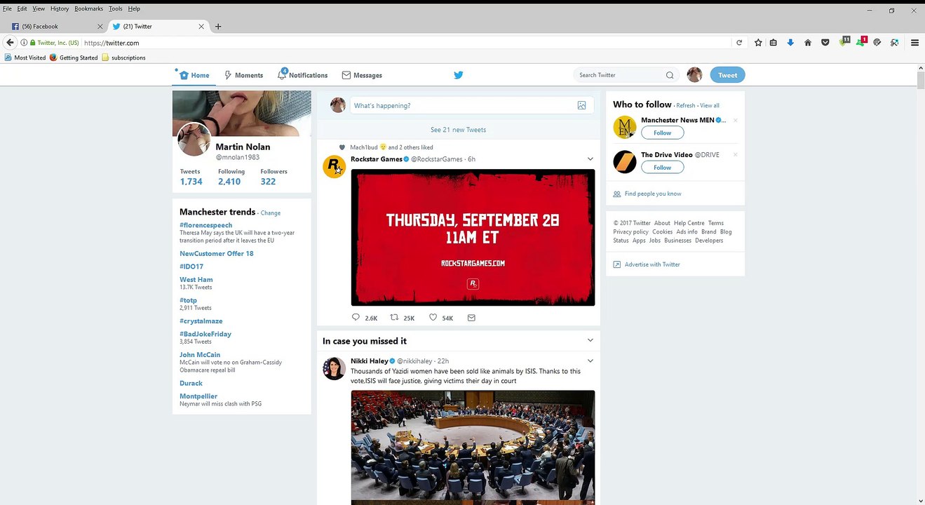The width and height of the screenshot is (925, 505).
Task: Add a photo to the new tweet
Action: tap(581, 105)
